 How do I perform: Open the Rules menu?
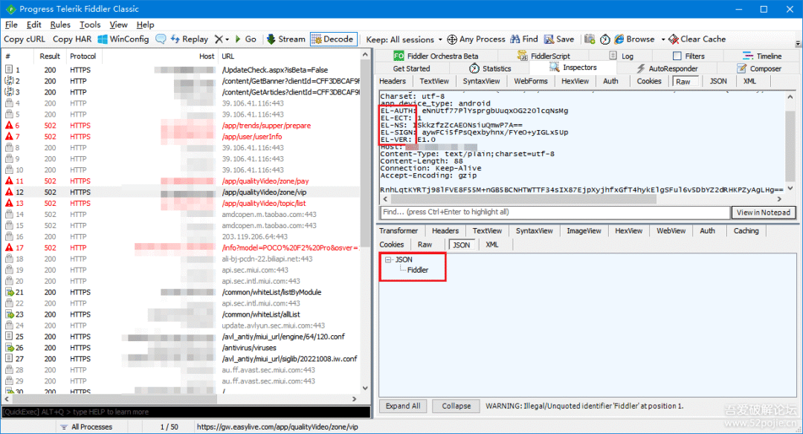[60, 25]
